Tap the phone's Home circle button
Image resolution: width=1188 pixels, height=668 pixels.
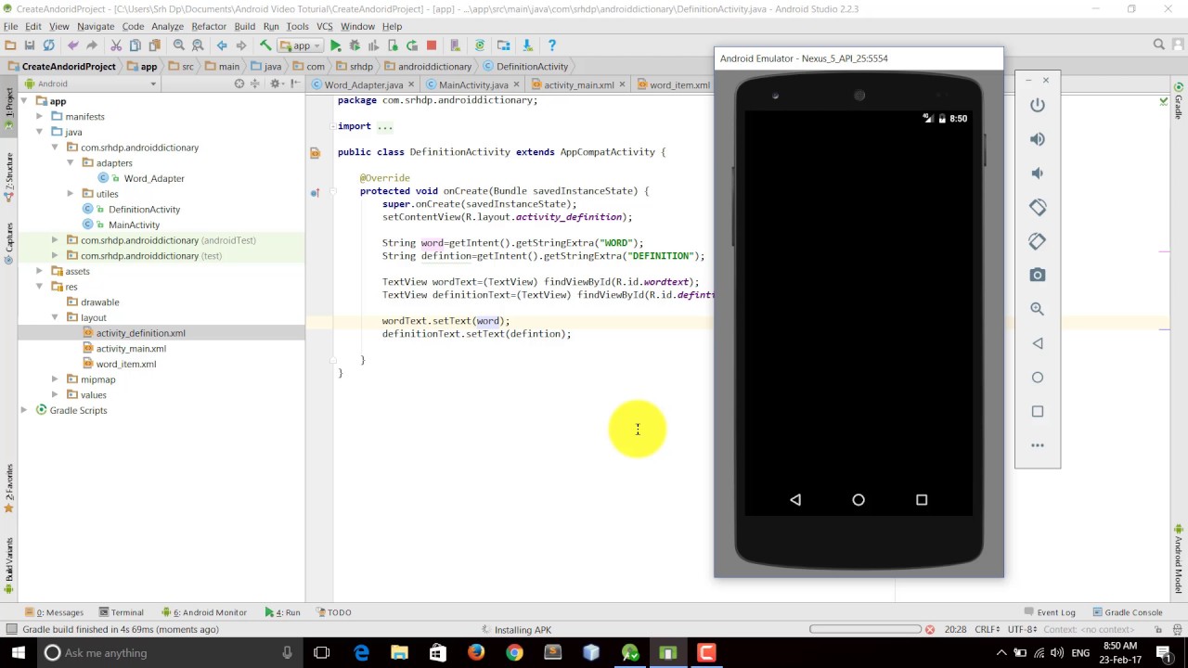pyautogui.click(x=859, y=500)
